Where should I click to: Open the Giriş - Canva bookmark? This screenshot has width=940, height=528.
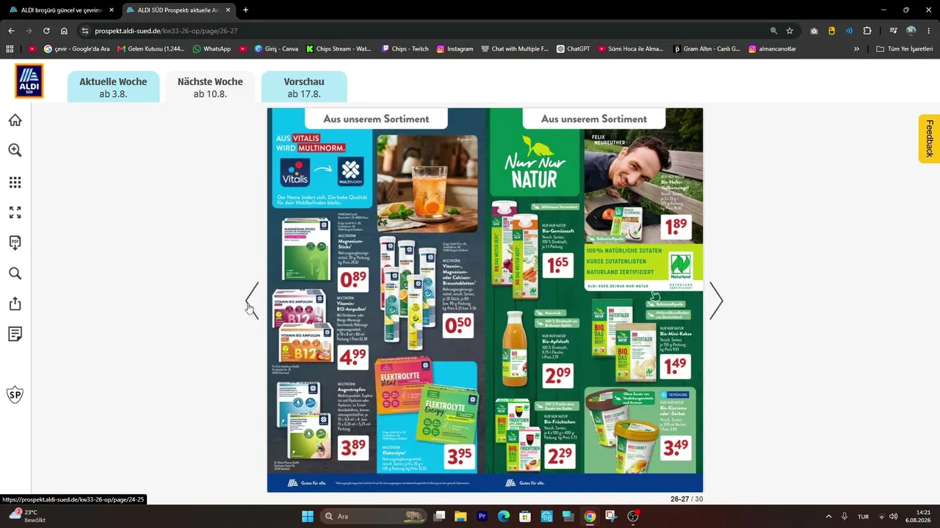coord(276,49)
